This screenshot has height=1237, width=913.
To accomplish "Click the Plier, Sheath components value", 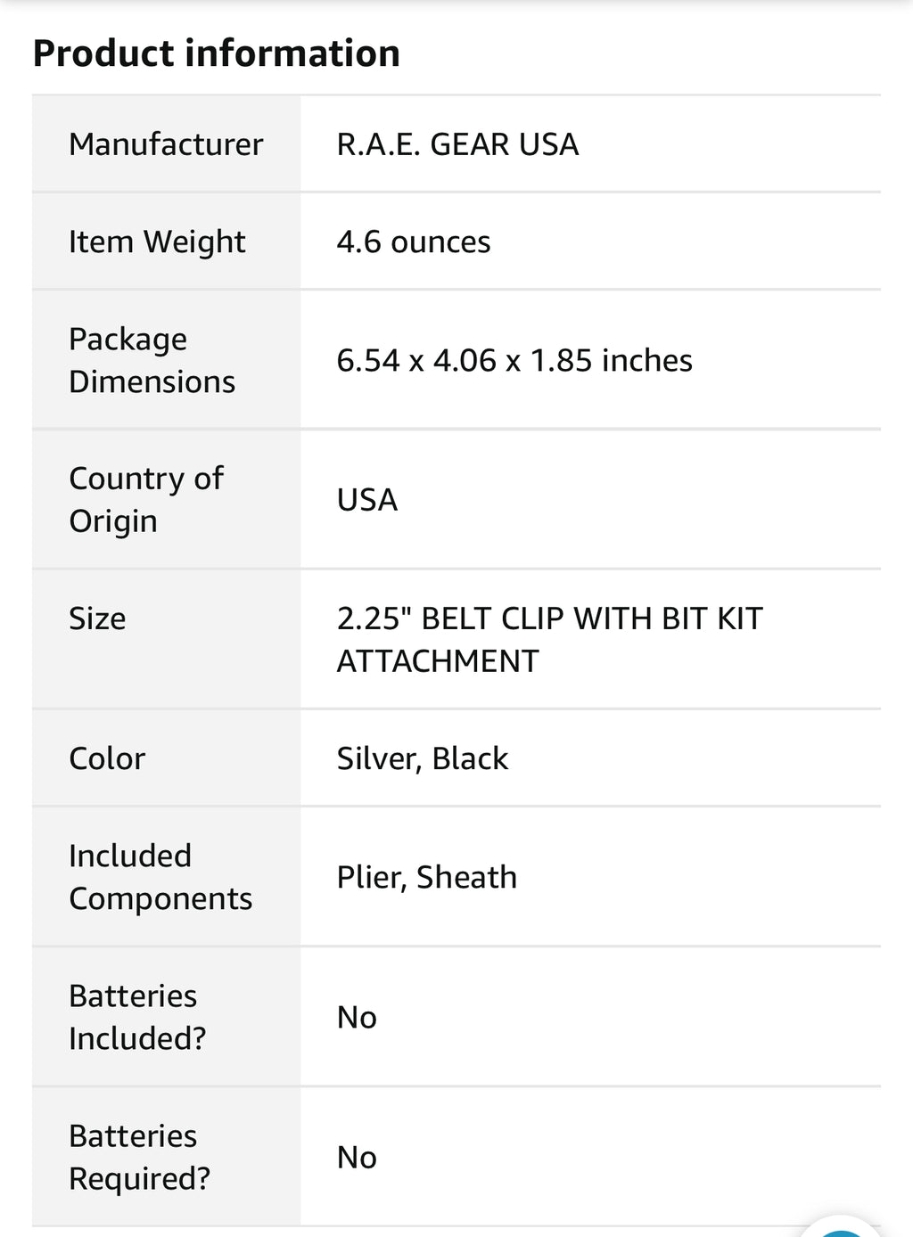I will coord(427,877).
